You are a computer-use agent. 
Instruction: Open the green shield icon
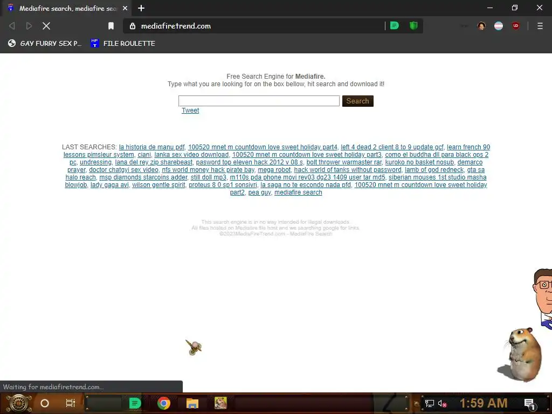pyautogui.click(x=413, y=26)
